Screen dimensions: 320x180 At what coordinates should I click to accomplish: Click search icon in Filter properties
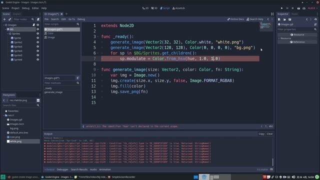(315, 29)
